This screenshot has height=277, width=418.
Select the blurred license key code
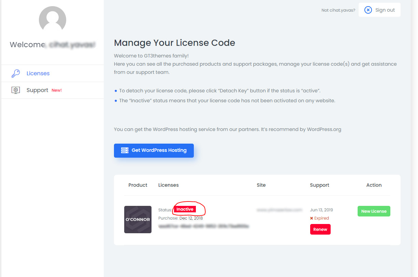pos(204,226)
